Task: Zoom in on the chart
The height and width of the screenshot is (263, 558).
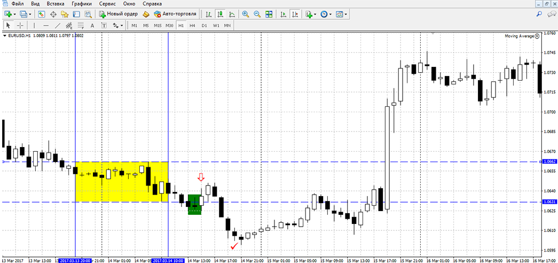Action: [245, 14]
